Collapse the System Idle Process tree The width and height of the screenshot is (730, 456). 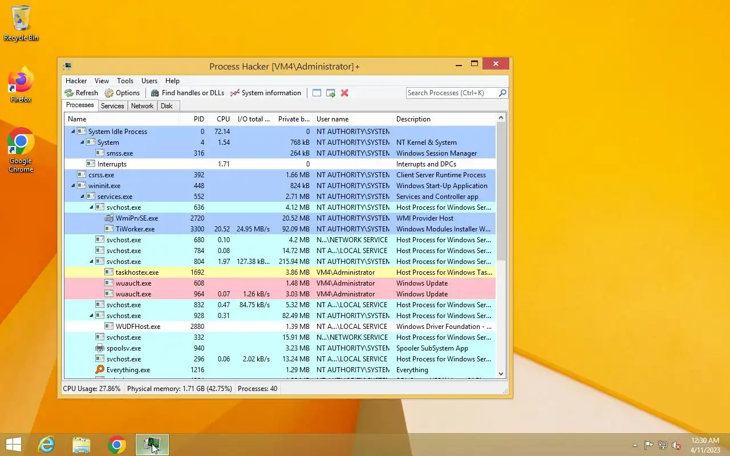(x=73, y=132)
